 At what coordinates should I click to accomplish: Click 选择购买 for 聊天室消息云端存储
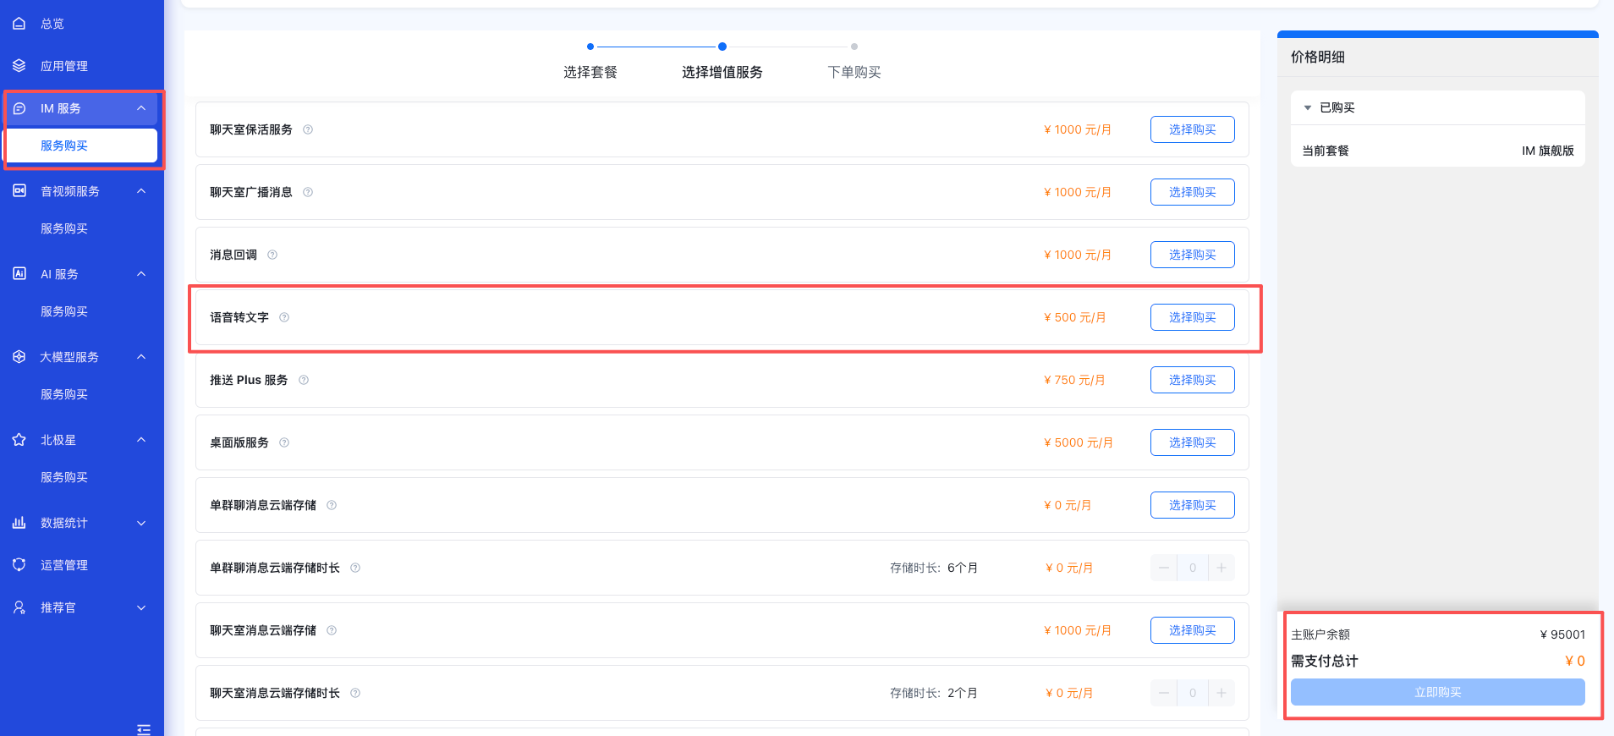[1193, 630]
